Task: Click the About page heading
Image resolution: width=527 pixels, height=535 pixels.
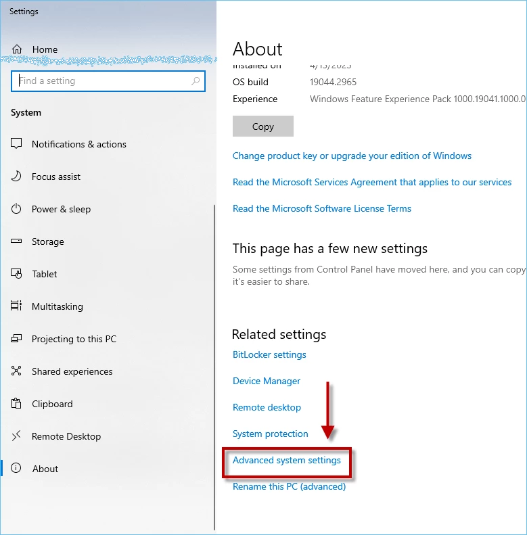Action: tap(257, 49)
